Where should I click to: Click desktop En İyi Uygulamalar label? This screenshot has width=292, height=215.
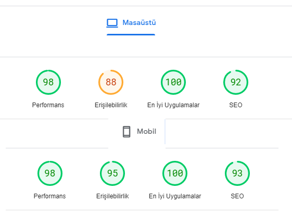173,105
